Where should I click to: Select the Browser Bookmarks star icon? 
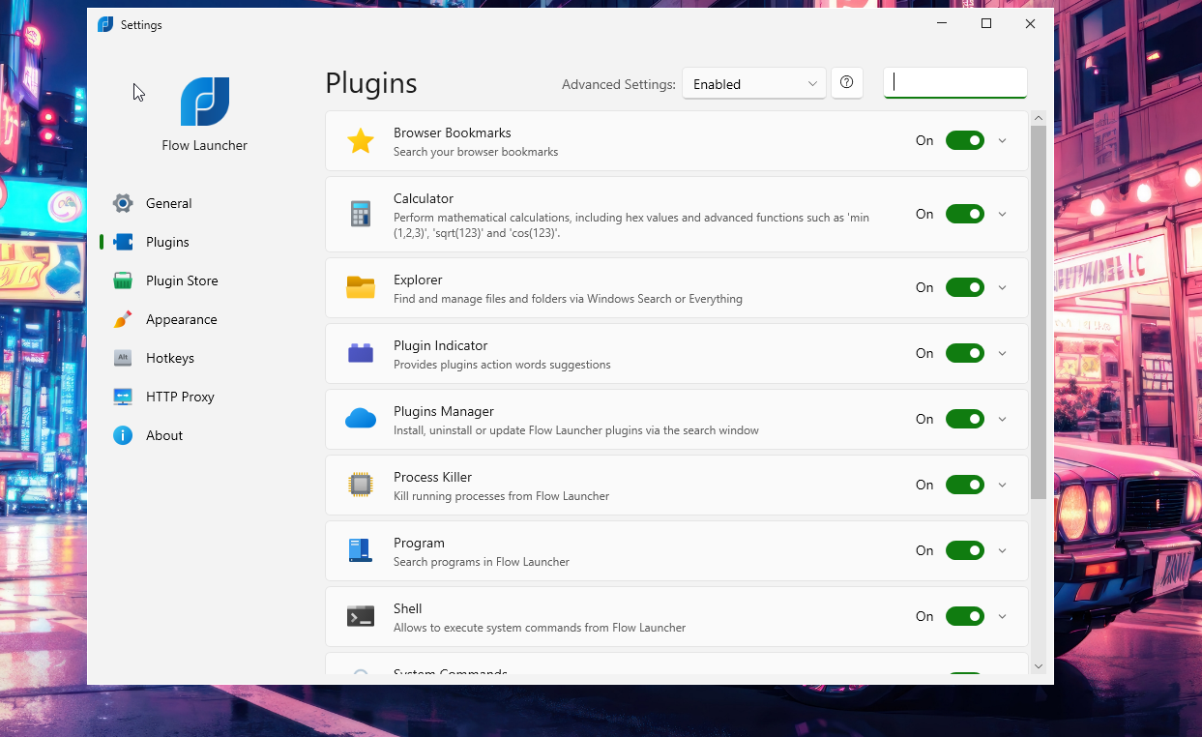[x=360, y=140]
